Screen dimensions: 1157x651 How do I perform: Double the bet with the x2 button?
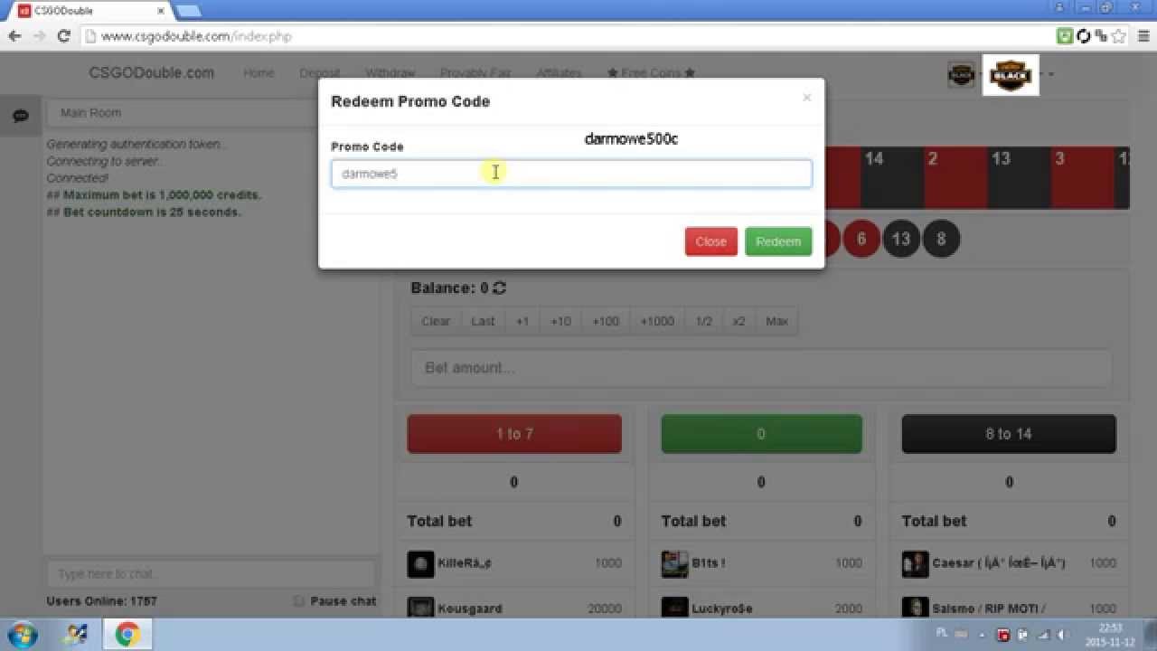(738, 321)
